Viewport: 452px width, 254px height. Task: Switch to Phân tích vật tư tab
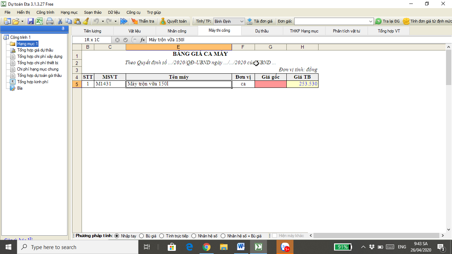pos(346,31)
